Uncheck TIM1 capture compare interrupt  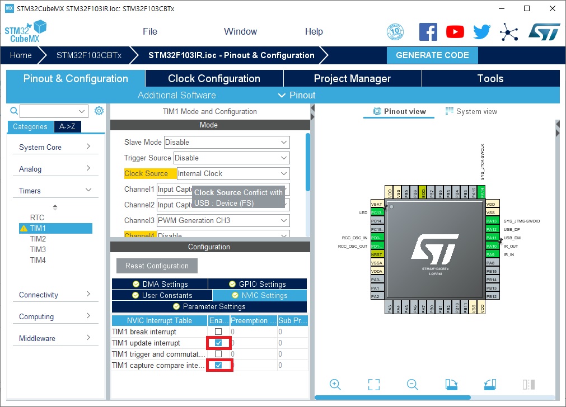[x=218, y=365]
